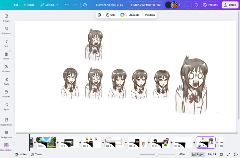Add page between pages 6 and 7
240x158 pixels.
pos(57,143)
